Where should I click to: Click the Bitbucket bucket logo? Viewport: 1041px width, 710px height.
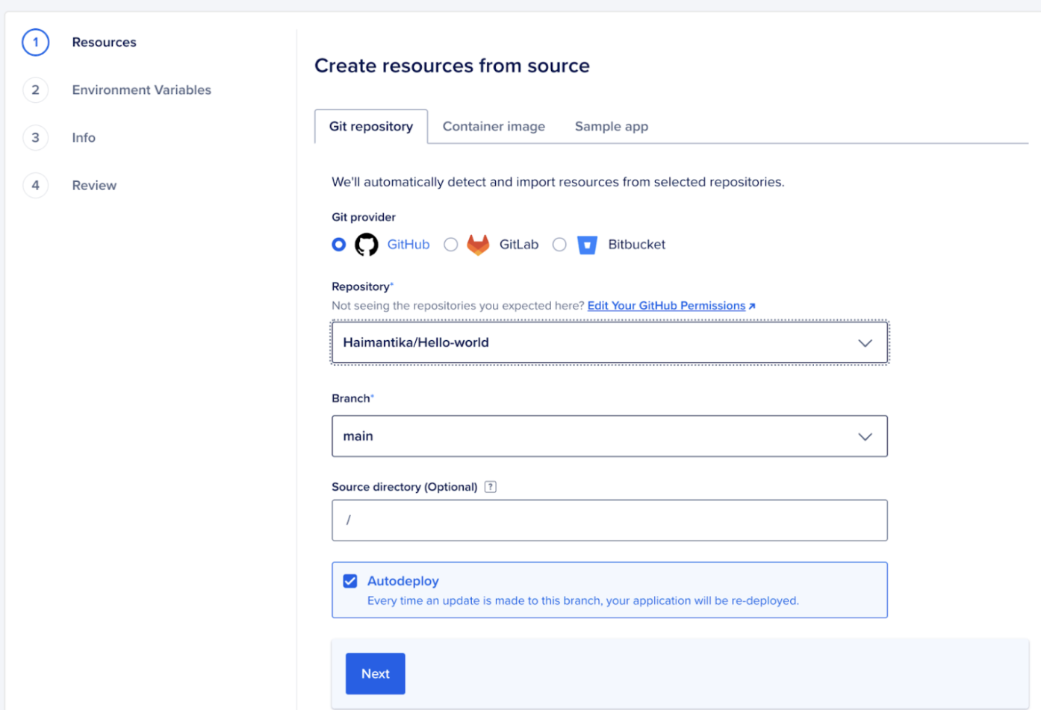tap(588, 245)
